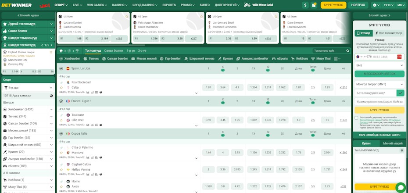Open coupon settings gear icon
The image size is (408, 193).
click(x=402, y=150)
